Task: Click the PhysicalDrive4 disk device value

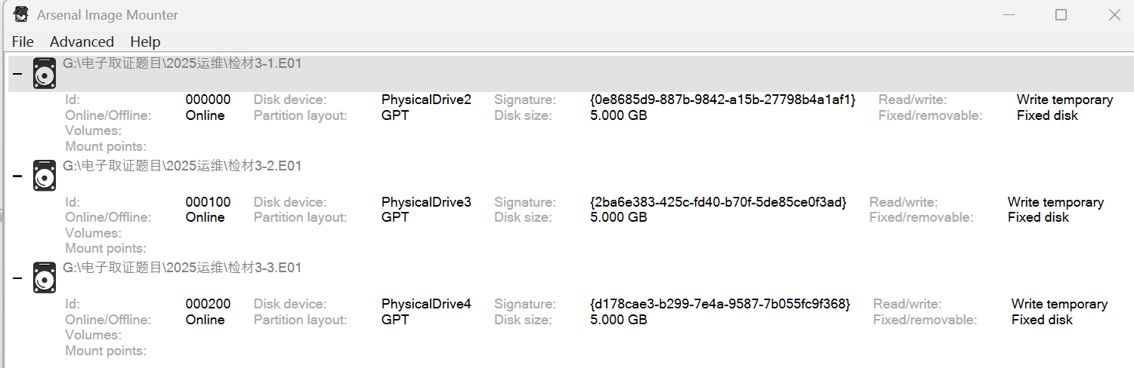Action: (426, 304)
